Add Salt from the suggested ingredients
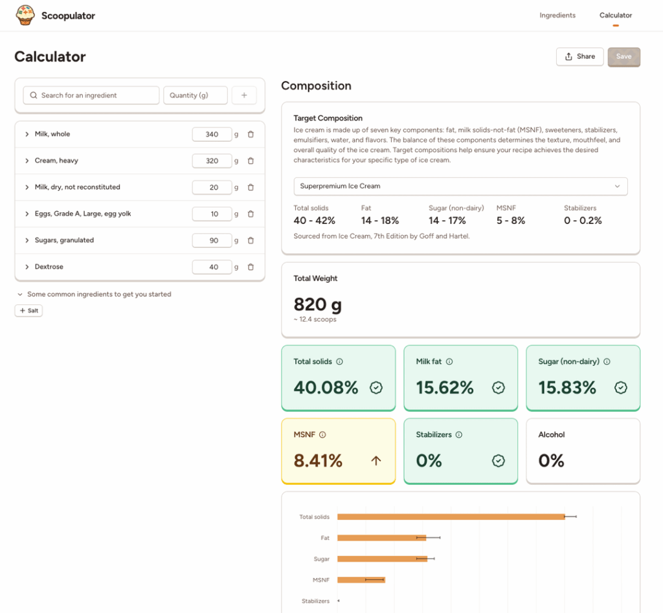The image size is (663, 613). pos(28,310)
